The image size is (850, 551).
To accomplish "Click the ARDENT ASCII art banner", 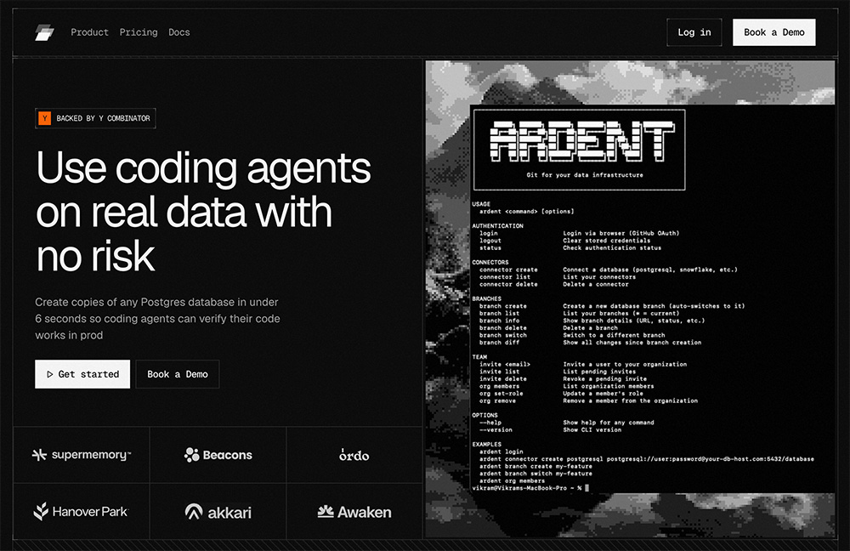I will [582, 141].
